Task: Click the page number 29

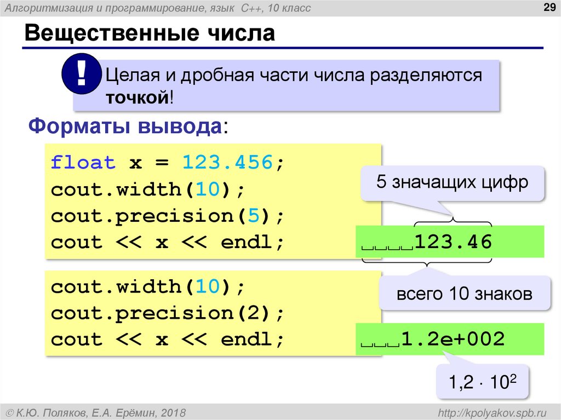Action: 549,8
